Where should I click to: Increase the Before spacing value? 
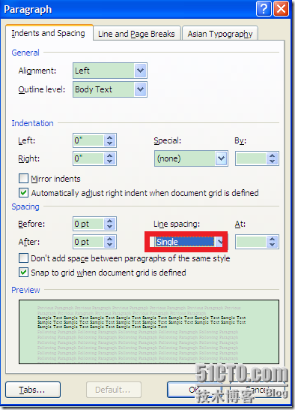[110, 221]
